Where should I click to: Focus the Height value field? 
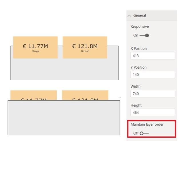[x=153, y=112]
